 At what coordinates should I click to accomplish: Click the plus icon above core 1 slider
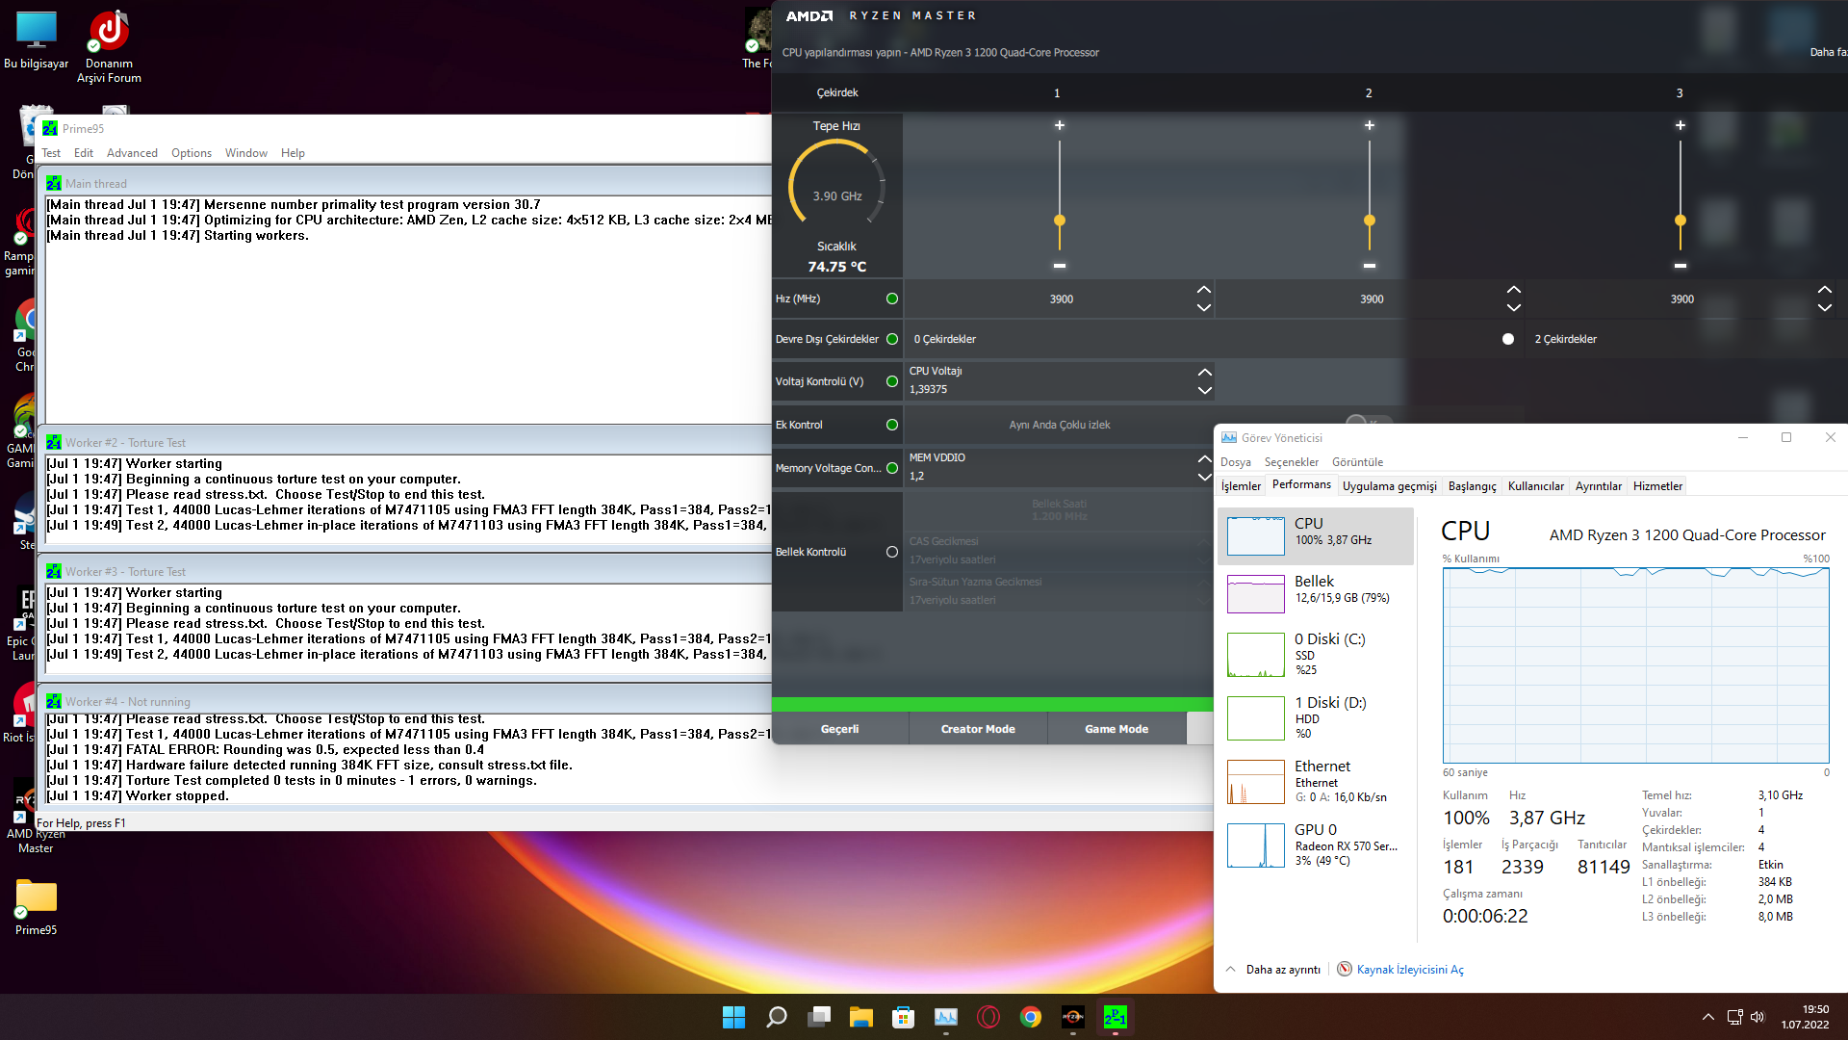point(1060,125)
